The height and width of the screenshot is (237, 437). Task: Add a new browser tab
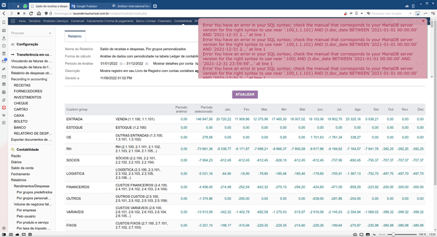pos(155,6)
